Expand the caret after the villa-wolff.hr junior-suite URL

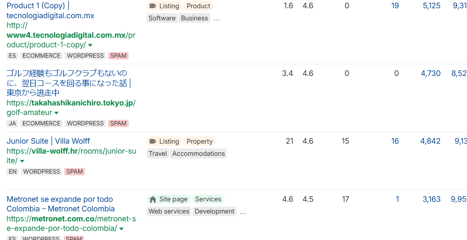(22, 161)
